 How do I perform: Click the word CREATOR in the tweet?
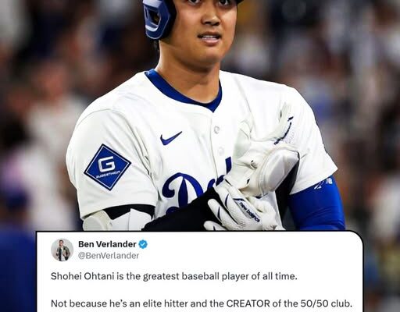248,303
